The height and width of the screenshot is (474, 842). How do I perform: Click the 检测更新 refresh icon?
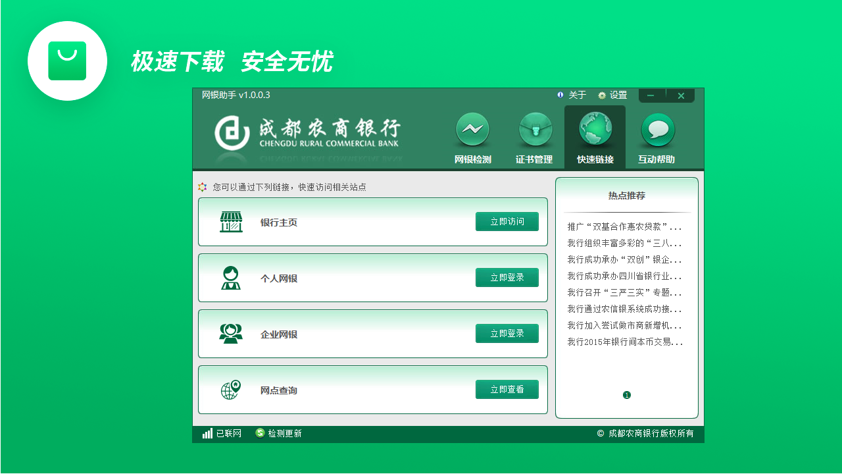point(260,434)
